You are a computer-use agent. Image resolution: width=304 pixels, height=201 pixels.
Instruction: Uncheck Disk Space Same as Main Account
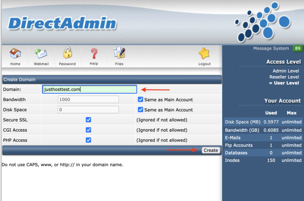[x=140, y=110]
